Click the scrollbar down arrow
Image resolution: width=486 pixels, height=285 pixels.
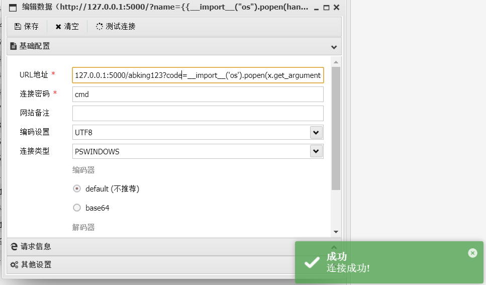[x=336, y=232]
